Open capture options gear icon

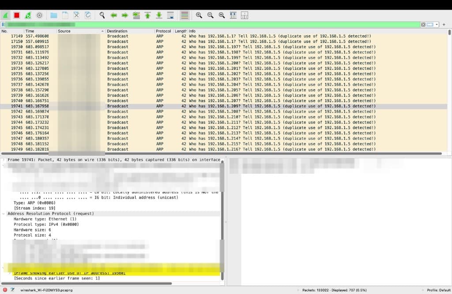click(39, 15)
